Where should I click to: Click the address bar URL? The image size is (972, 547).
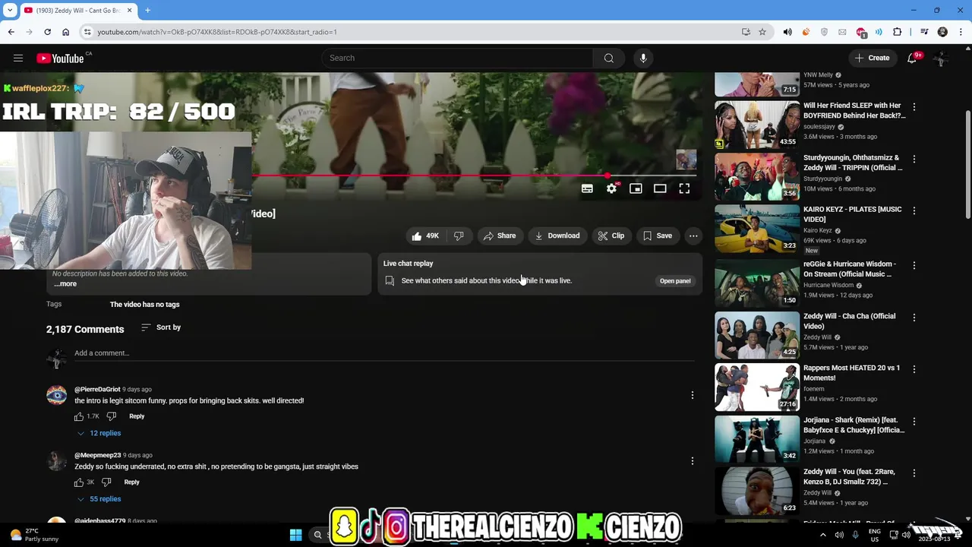point(216,32)
